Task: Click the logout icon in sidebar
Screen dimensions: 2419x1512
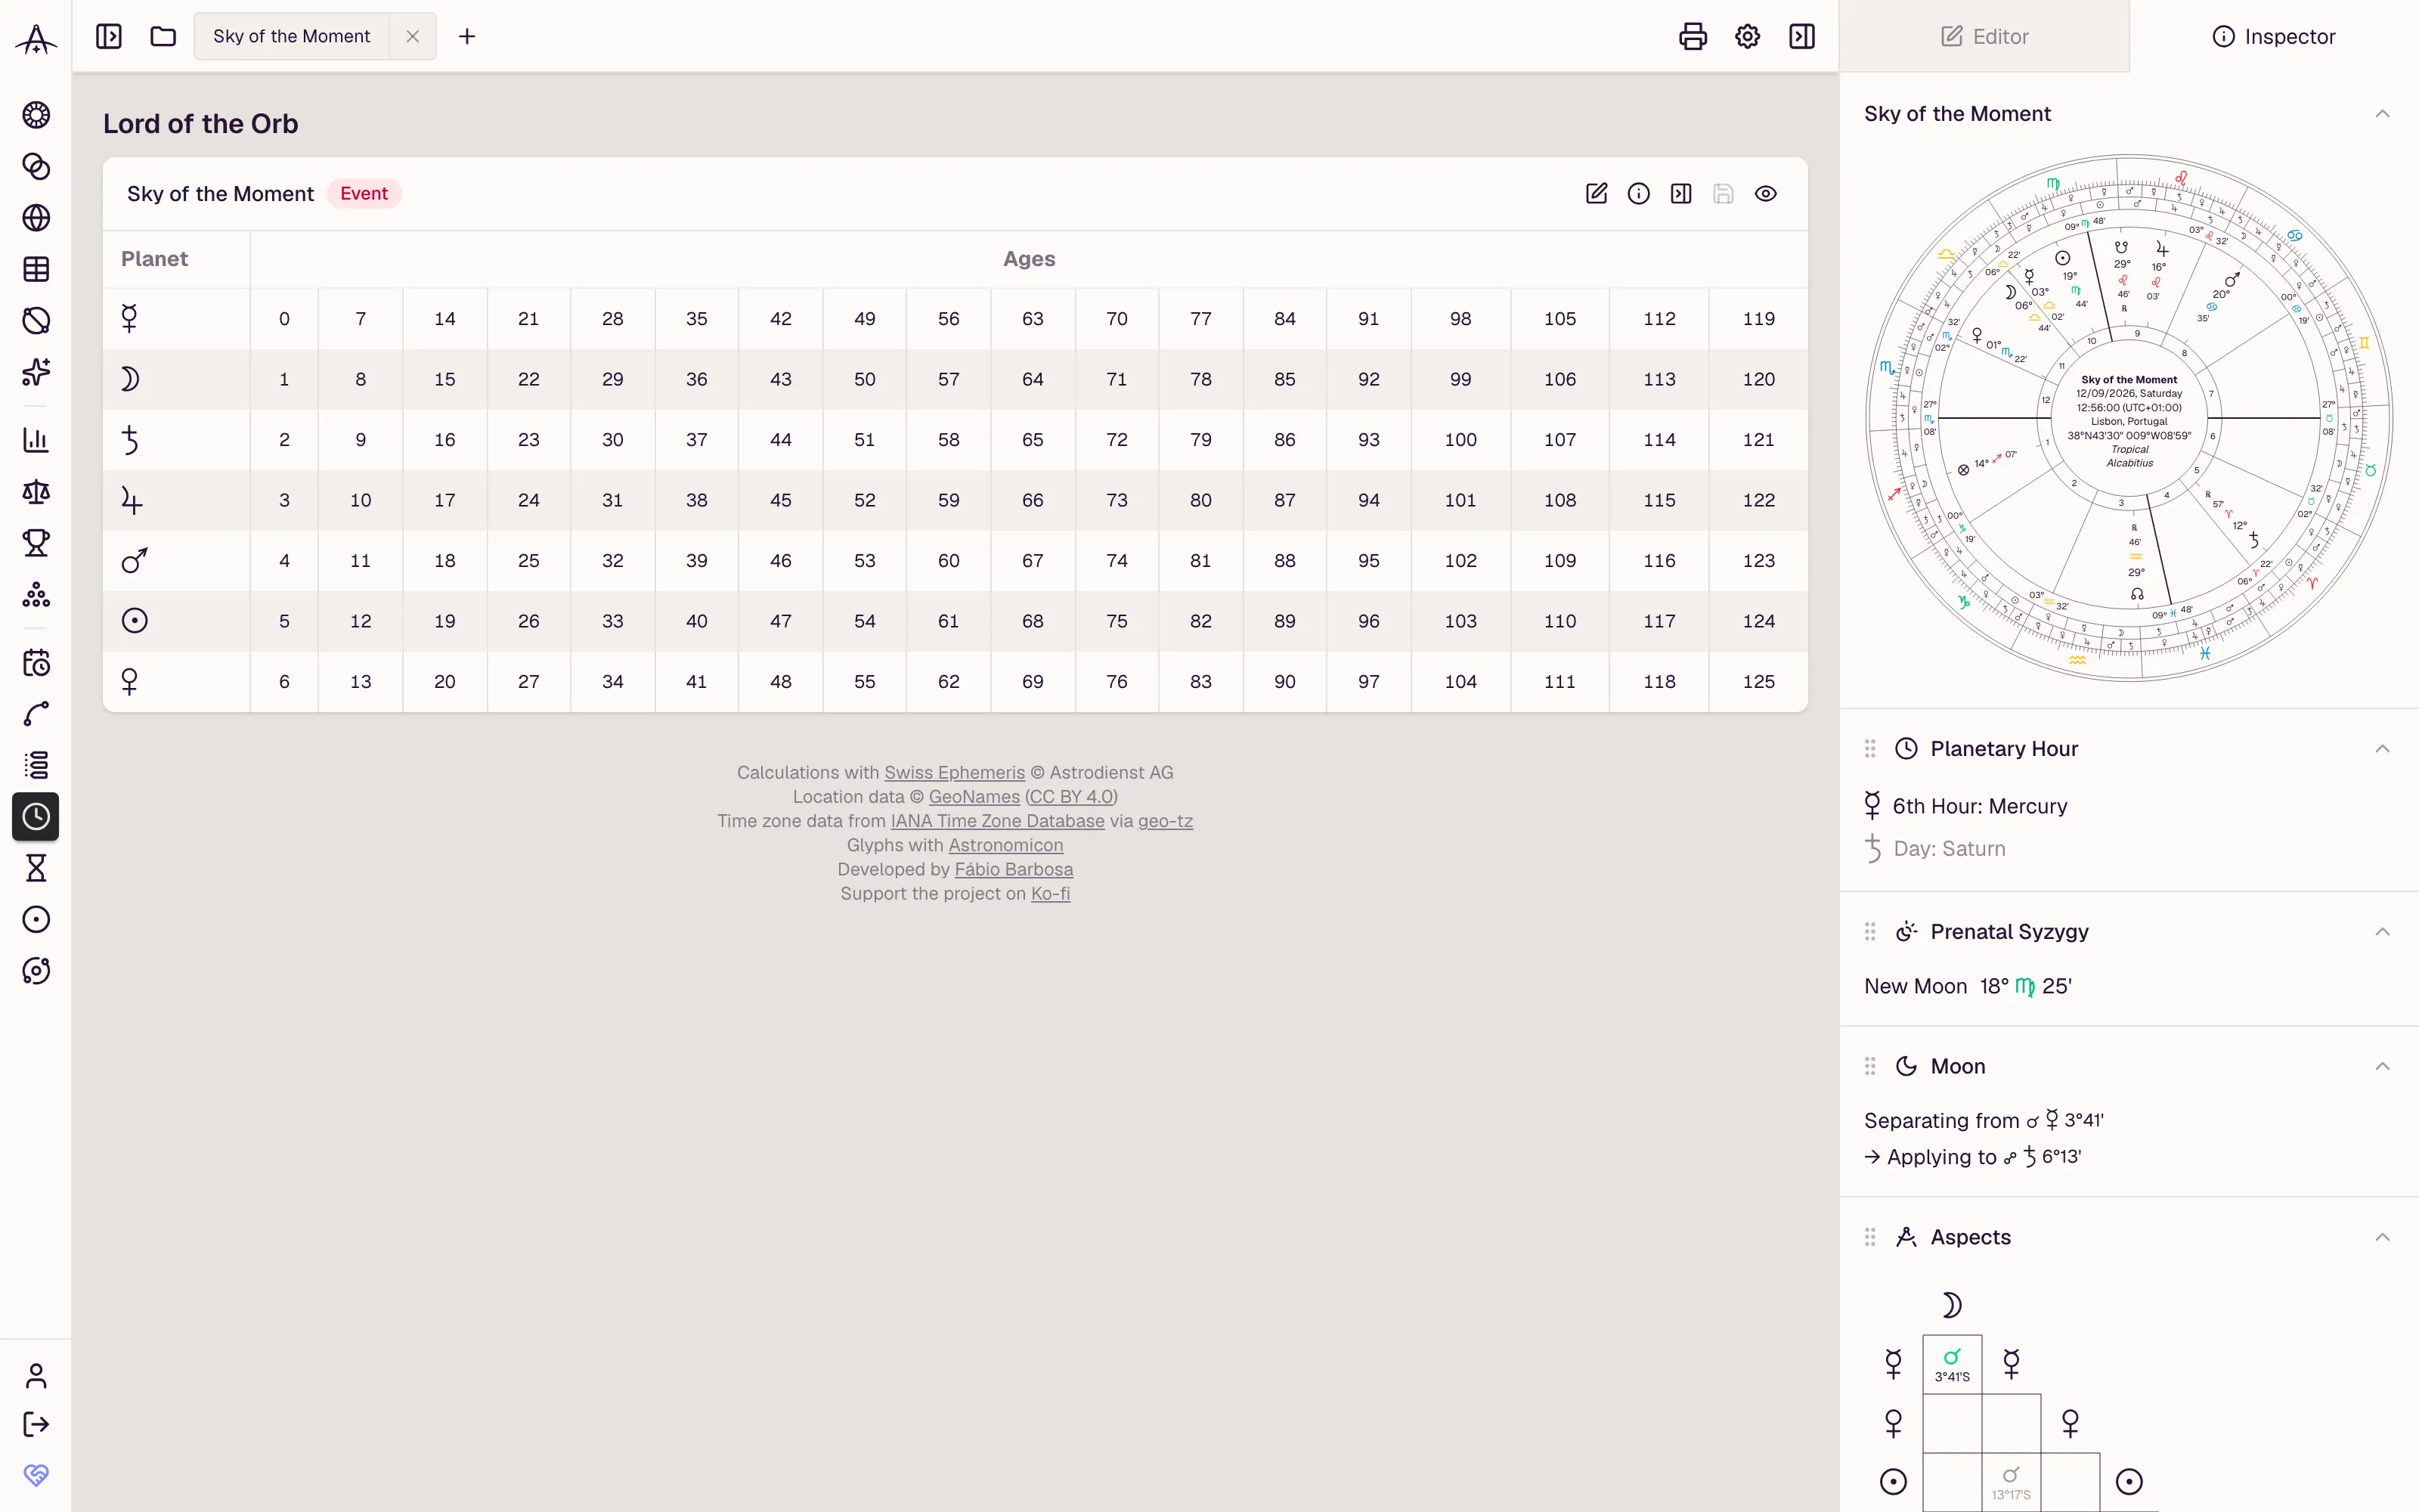Action: (x=36, y=1424)
